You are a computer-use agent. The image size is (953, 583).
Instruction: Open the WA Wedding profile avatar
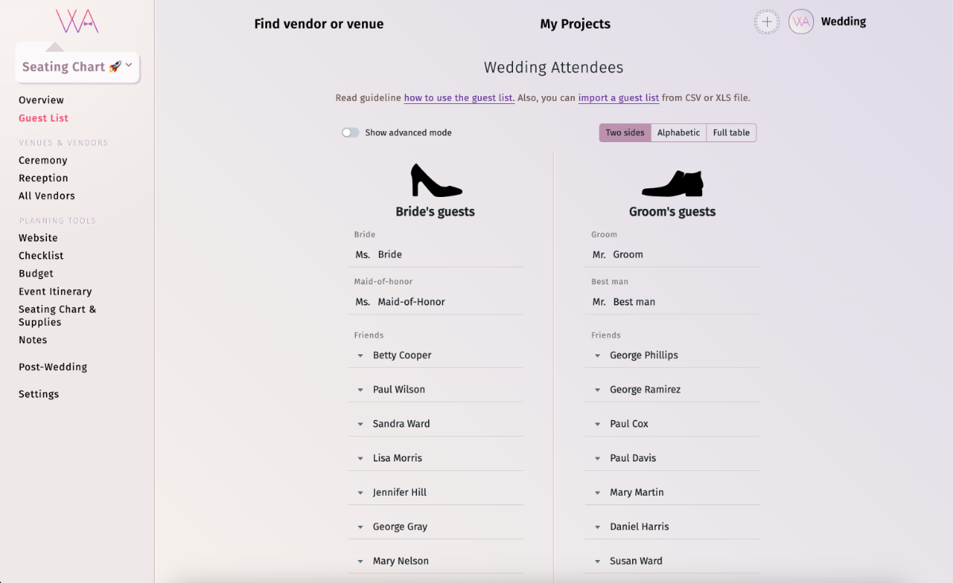pos(801,22)
